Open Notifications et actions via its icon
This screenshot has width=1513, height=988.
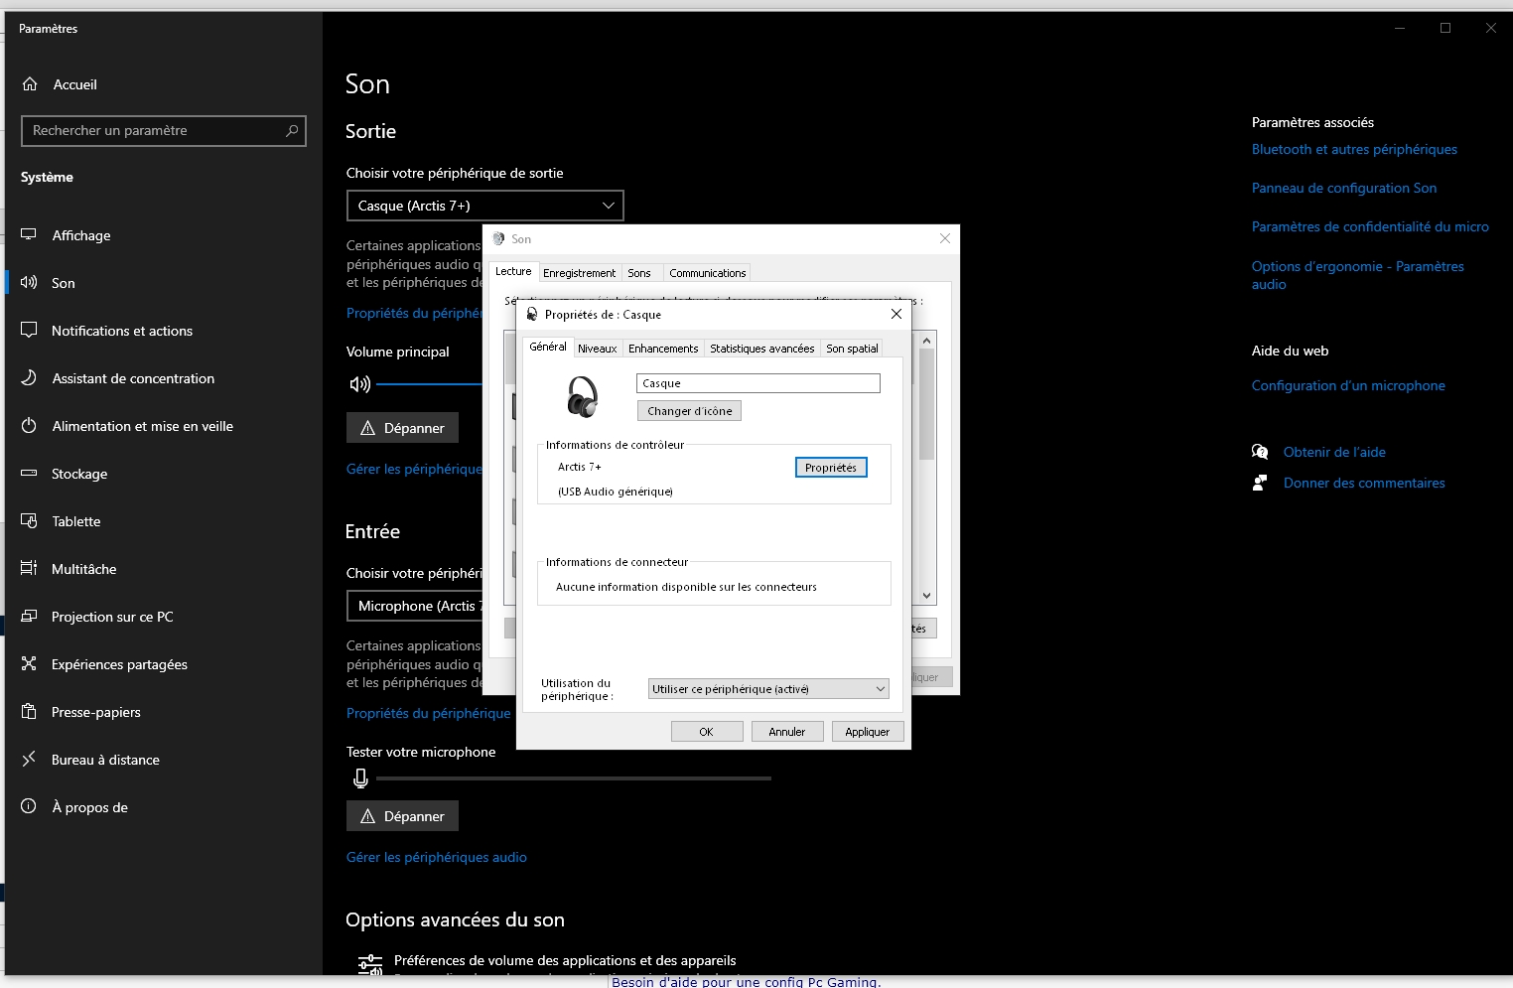pos(29,330)
